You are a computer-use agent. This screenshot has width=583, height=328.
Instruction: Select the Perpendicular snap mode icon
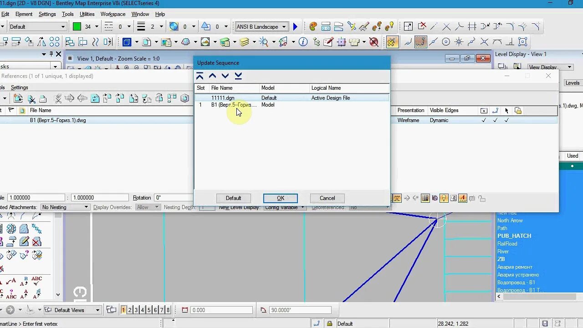510,42
